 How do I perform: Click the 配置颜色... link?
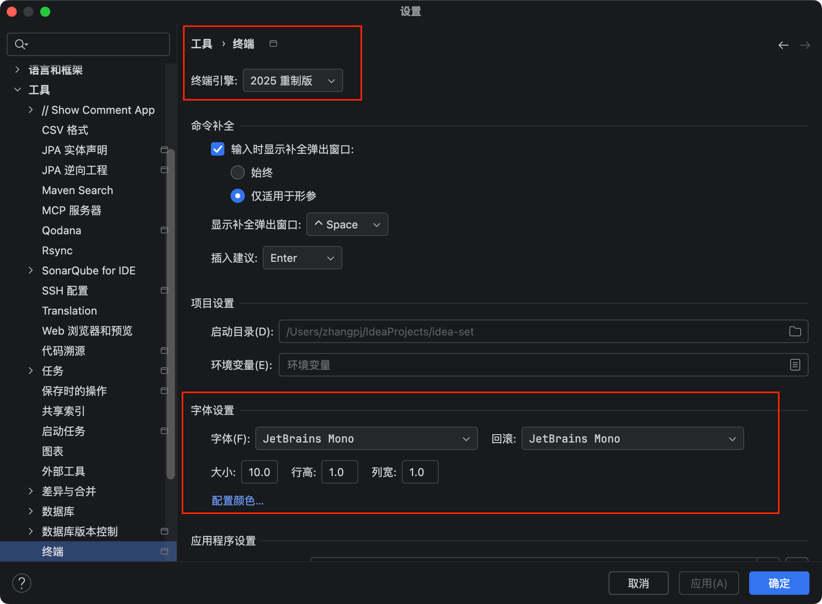(x=237, y=501)
